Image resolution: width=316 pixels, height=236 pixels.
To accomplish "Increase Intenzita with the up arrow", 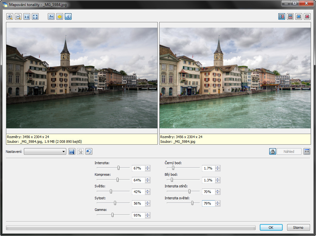I will pos(148,167).
